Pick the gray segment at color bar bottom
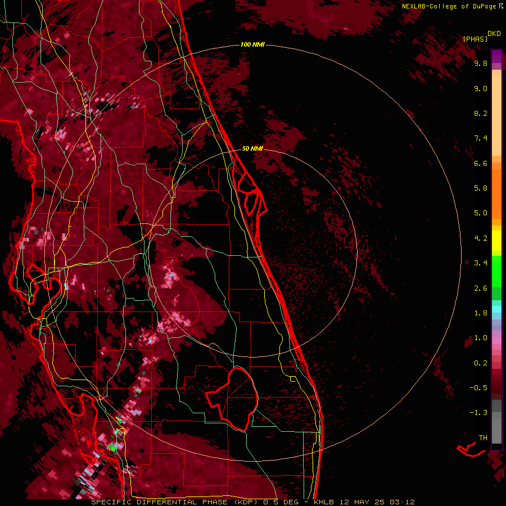Screen dimensions: 506x506 (496, 429)
